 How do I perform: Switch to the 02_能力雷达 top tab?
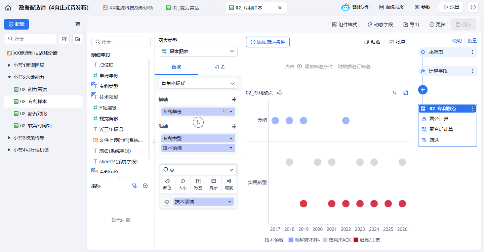click(x=183, y=8)
